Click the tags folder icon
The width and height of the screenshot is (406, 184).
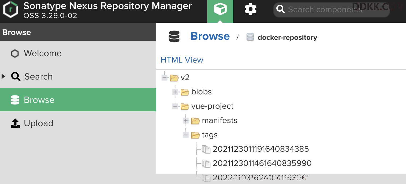point(195,135)
